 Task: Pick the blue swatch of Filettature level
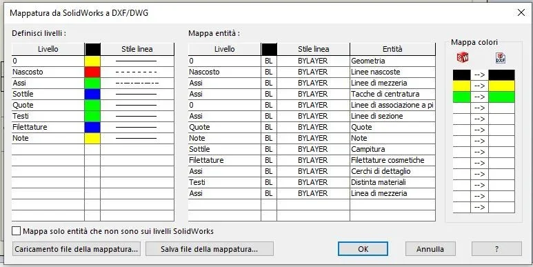coord(92,127)
